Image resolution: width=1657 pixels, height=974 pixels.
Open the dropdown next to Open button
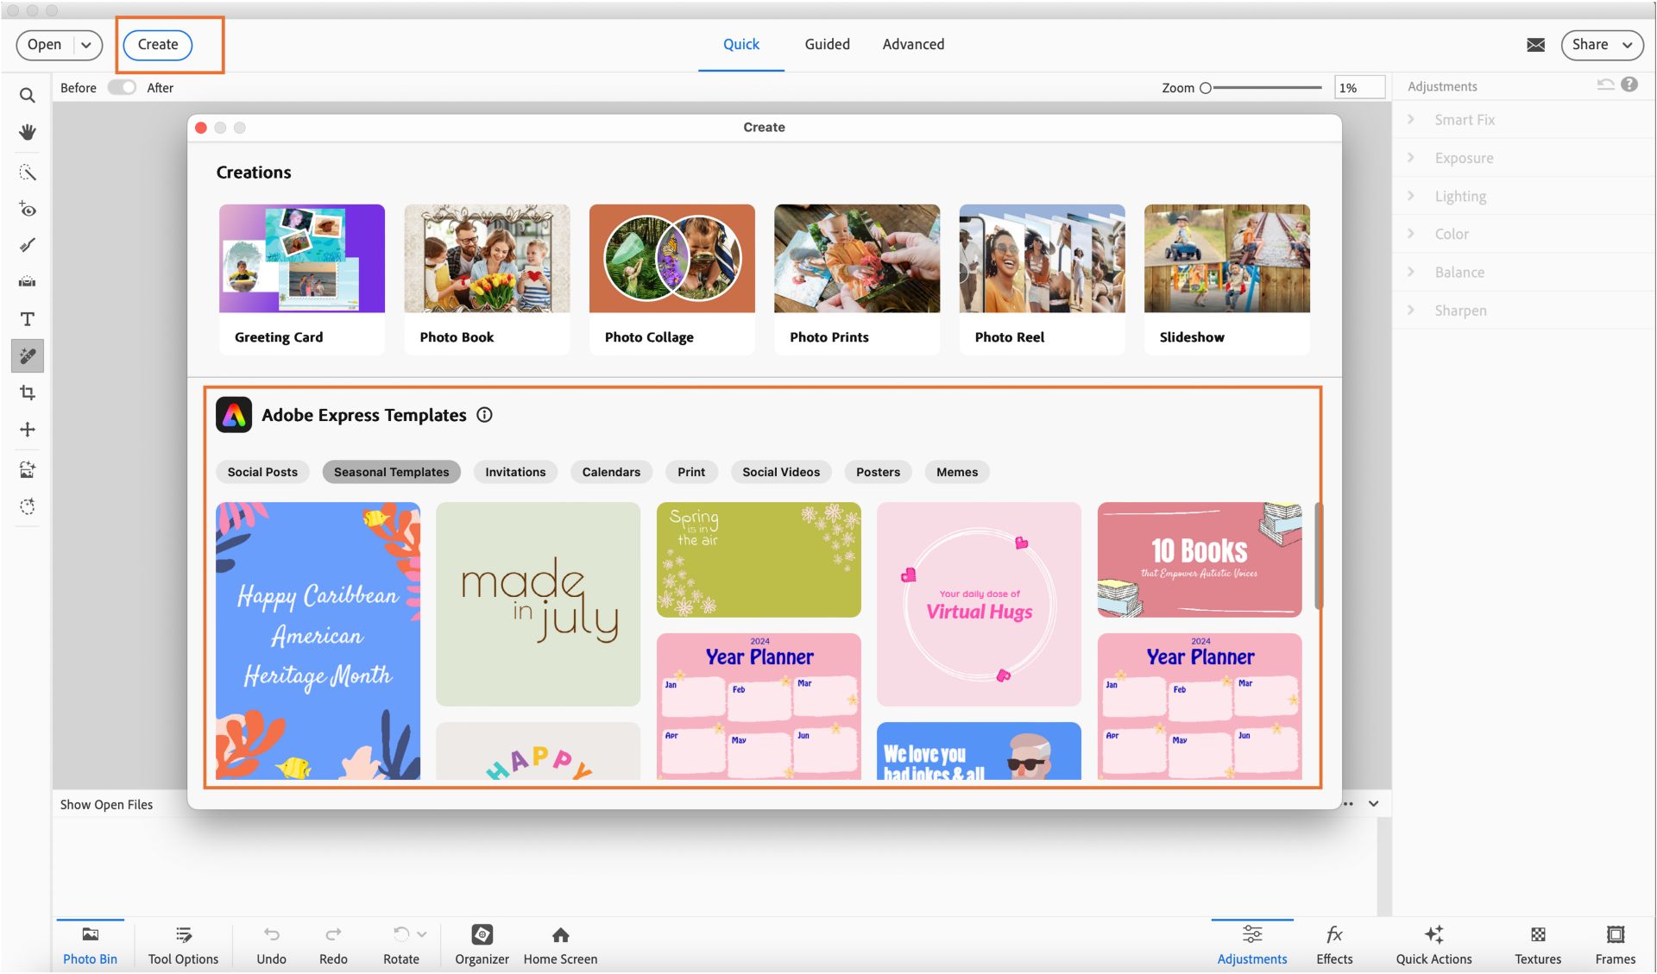pos(84,44)
